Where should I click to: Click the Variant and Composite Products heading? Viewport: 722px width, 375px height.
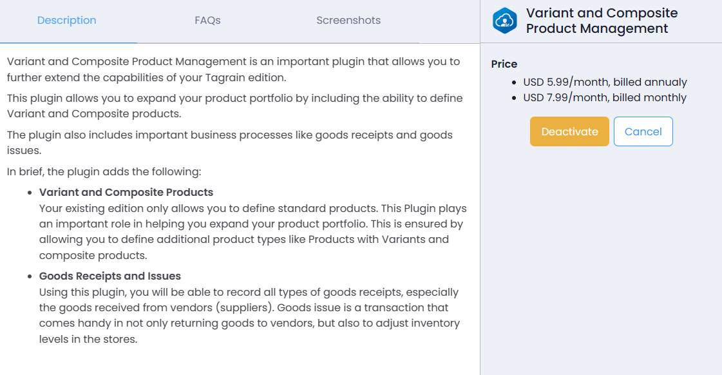pyautogui.click(x=126, y=192)
